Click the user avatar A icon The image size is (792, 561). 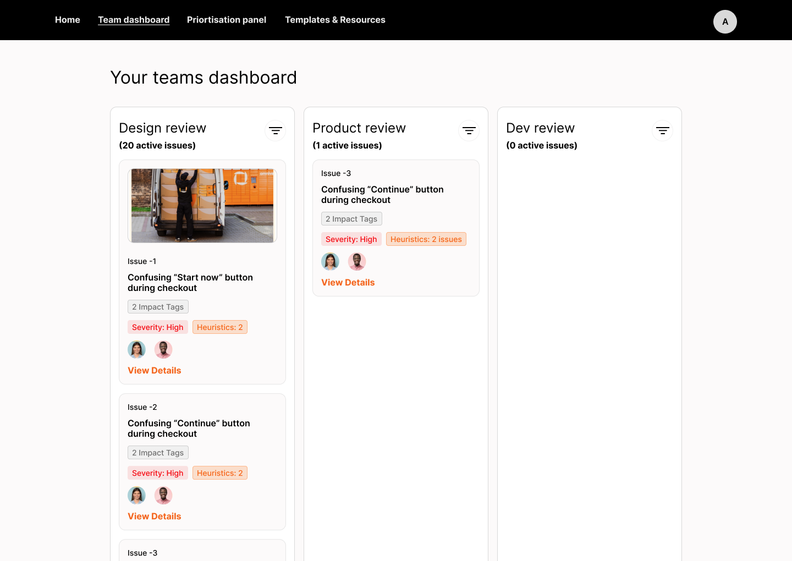[x=725, y=22]
